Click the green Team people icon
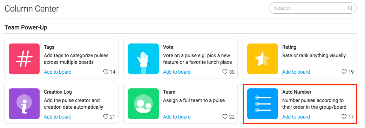This screenshot has height=128, width=365. 143,104
